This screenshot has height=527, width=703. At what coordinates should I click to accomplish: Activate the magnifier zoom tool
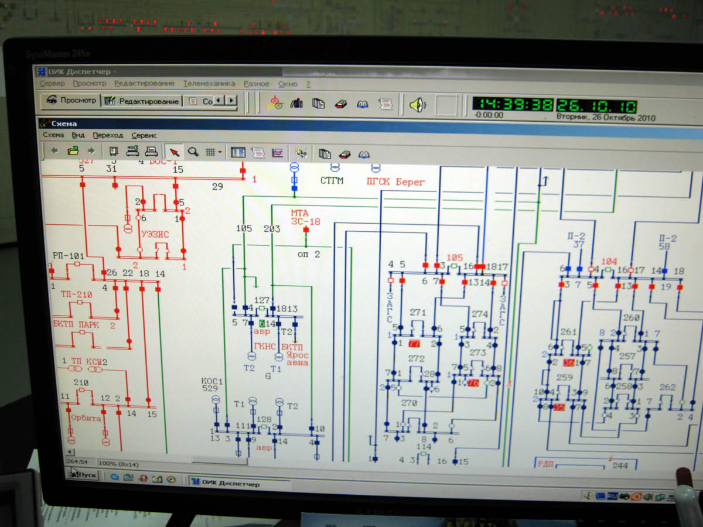(193, 152)
